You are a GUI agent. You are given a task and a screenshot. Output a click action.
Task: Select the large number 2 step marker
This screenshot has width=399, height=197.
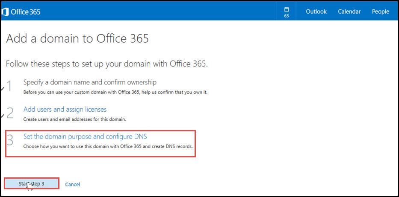pyautogui.click(x=10, y=113)
